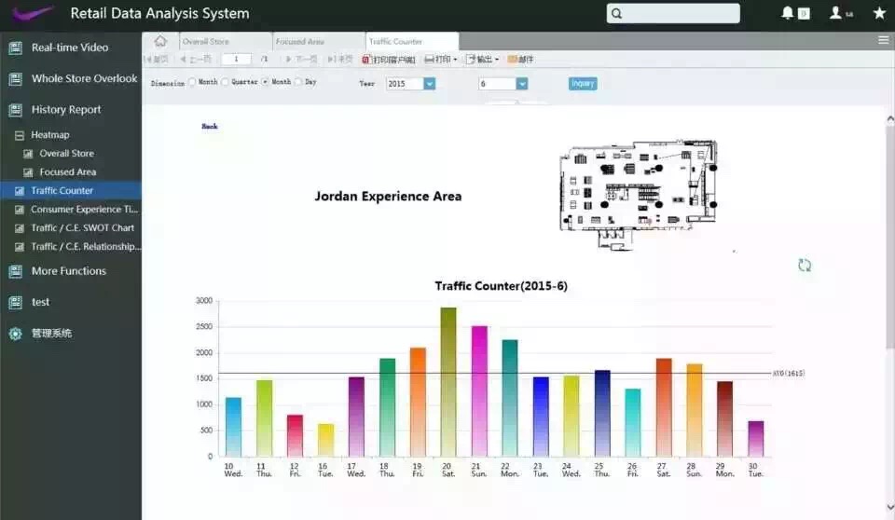The width and height of the screenshot is (895, 520).
Task: Click the purple bar for 30 Tue.
Action: 756,439
